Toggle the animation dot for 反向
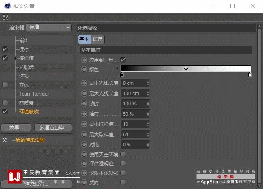The width and height of the screenshot is (263, 189). (x=84, y=182)
